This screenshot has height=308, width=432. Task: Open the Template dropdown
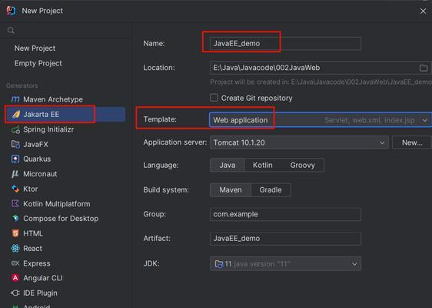(321, 120)
